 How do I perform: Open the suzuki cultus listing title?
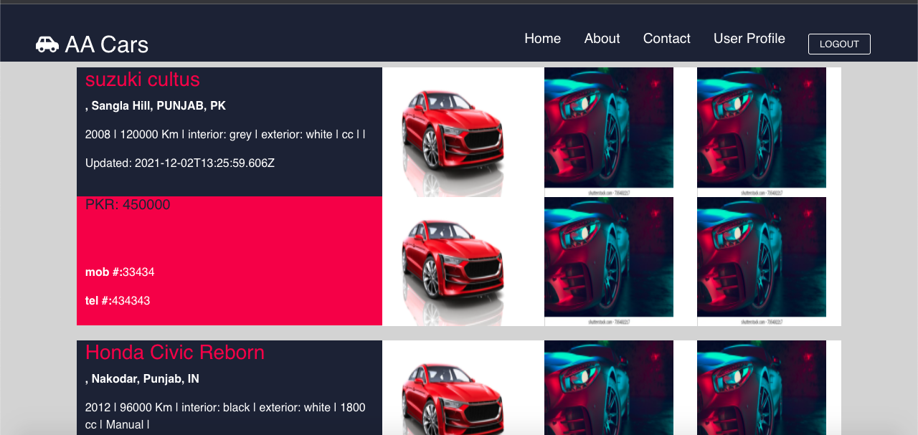(143, 80)
